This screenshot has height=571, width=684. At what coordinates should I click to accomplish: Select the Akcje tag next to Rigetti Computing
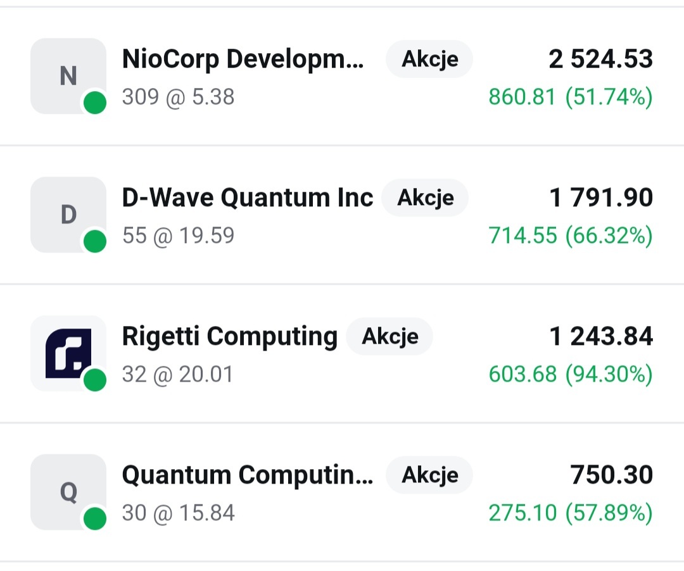pyautogui.click(x=389, y=336)
